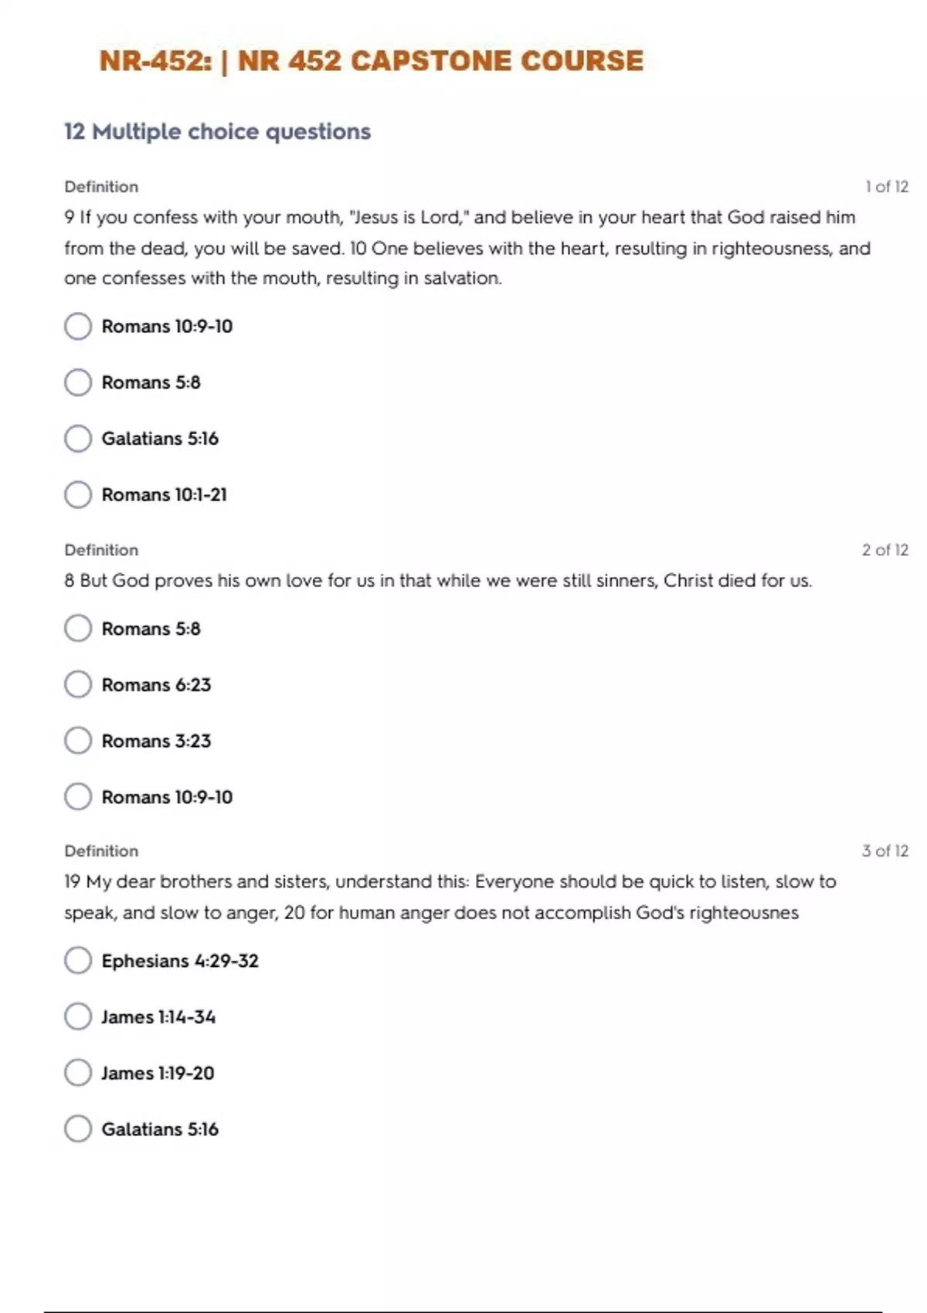
Task: Pick Galatians 5:16 under question 1
Action: [x=78, y=439]
